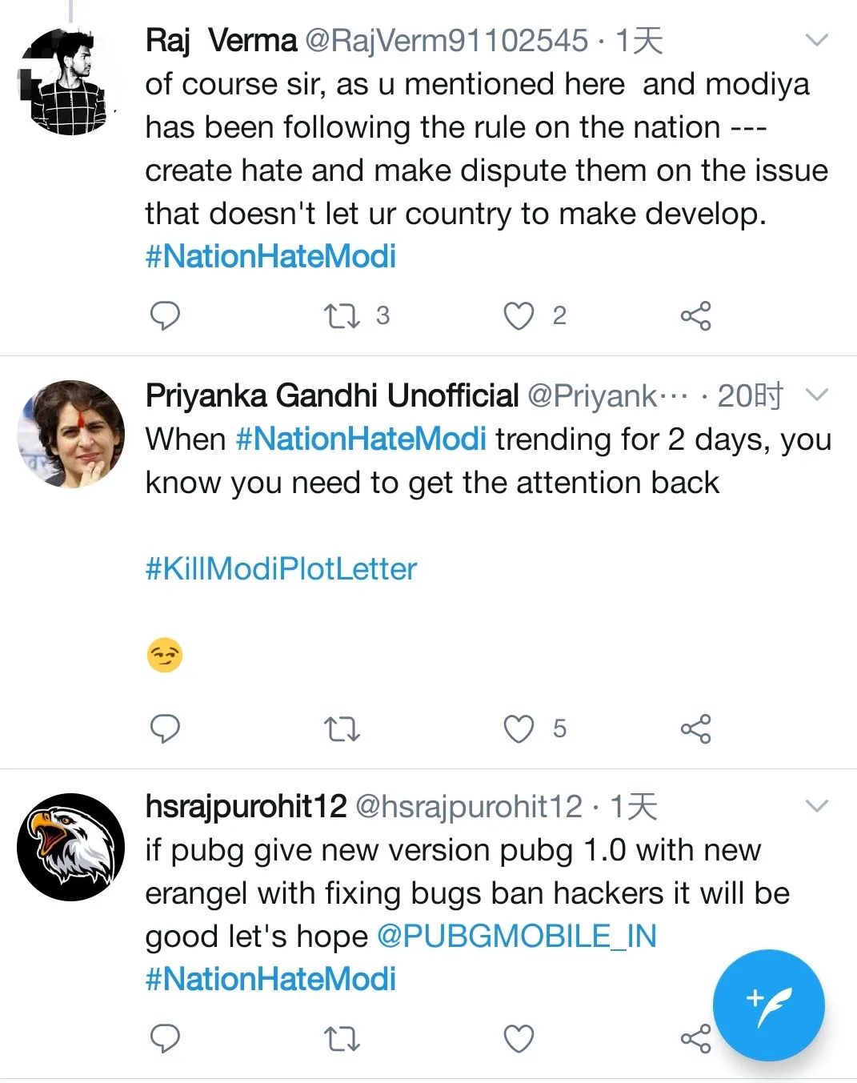Open the #KillModiPlotLetter hashtag
This screenshot has width=857, height=1083.
pyautogui.click(x=281, y=569)
